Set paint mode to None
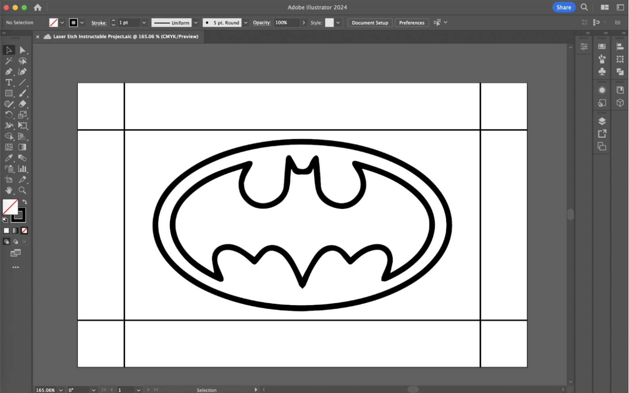The width and height of the screenshot is (629, 393). (25, 231)
